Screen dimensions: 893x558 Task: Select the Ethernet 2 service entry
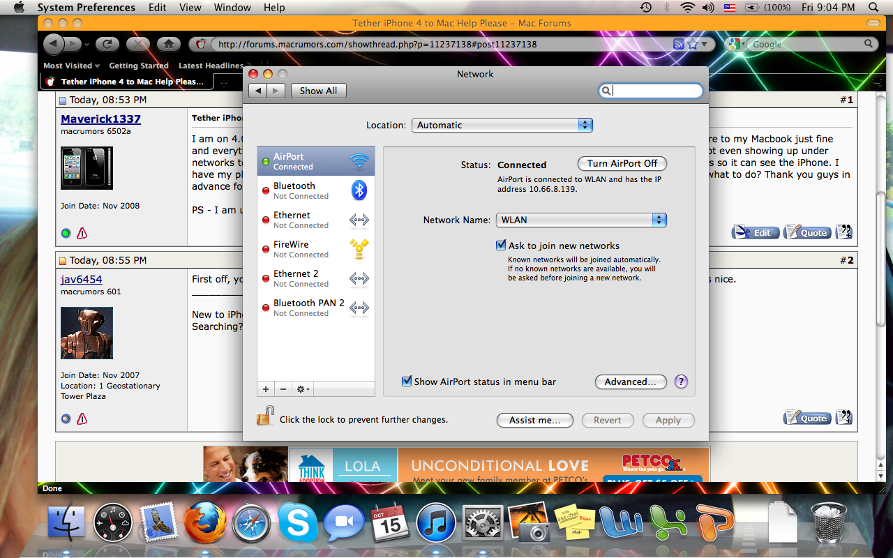coord(316,278)
